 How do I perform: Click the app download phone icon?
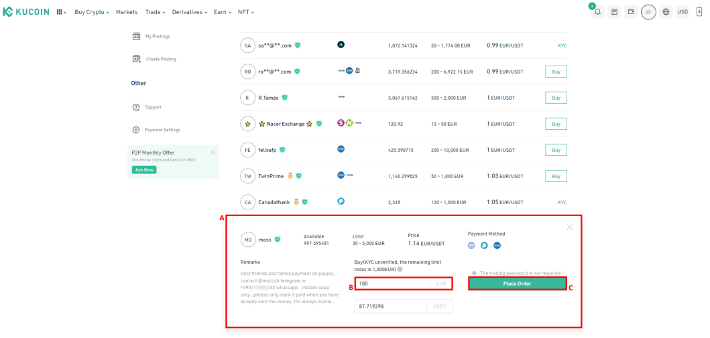[699, 12]
